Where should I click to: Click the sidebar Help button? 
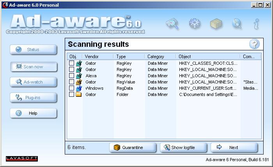[34, 113]
